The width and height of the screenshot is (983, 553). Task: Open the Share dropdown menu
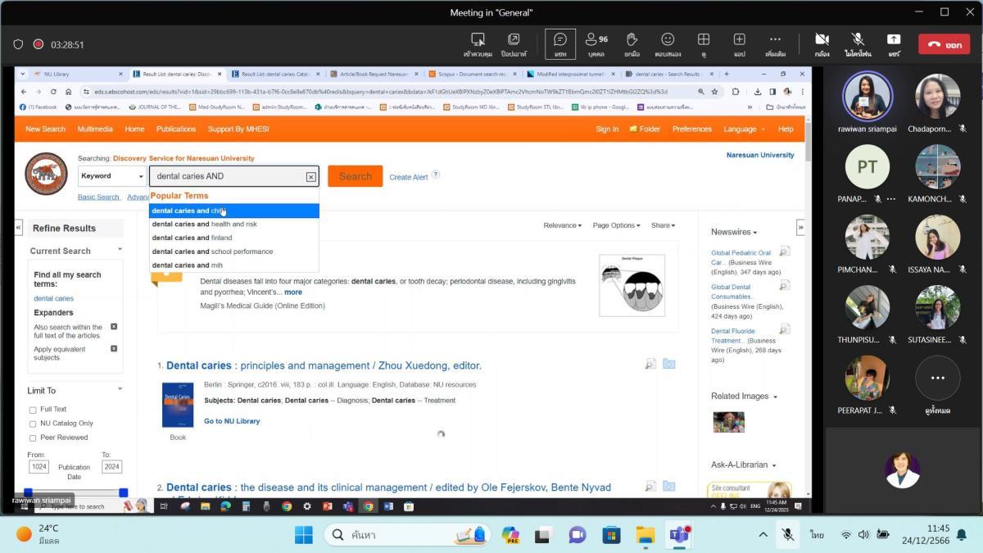(x=664, y=225)
